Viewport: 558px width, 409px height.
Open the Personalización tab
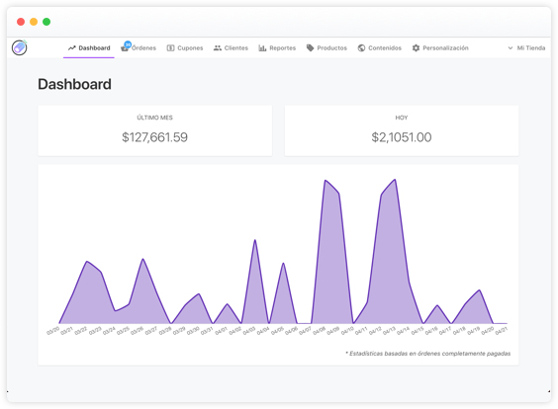point(445,48)
